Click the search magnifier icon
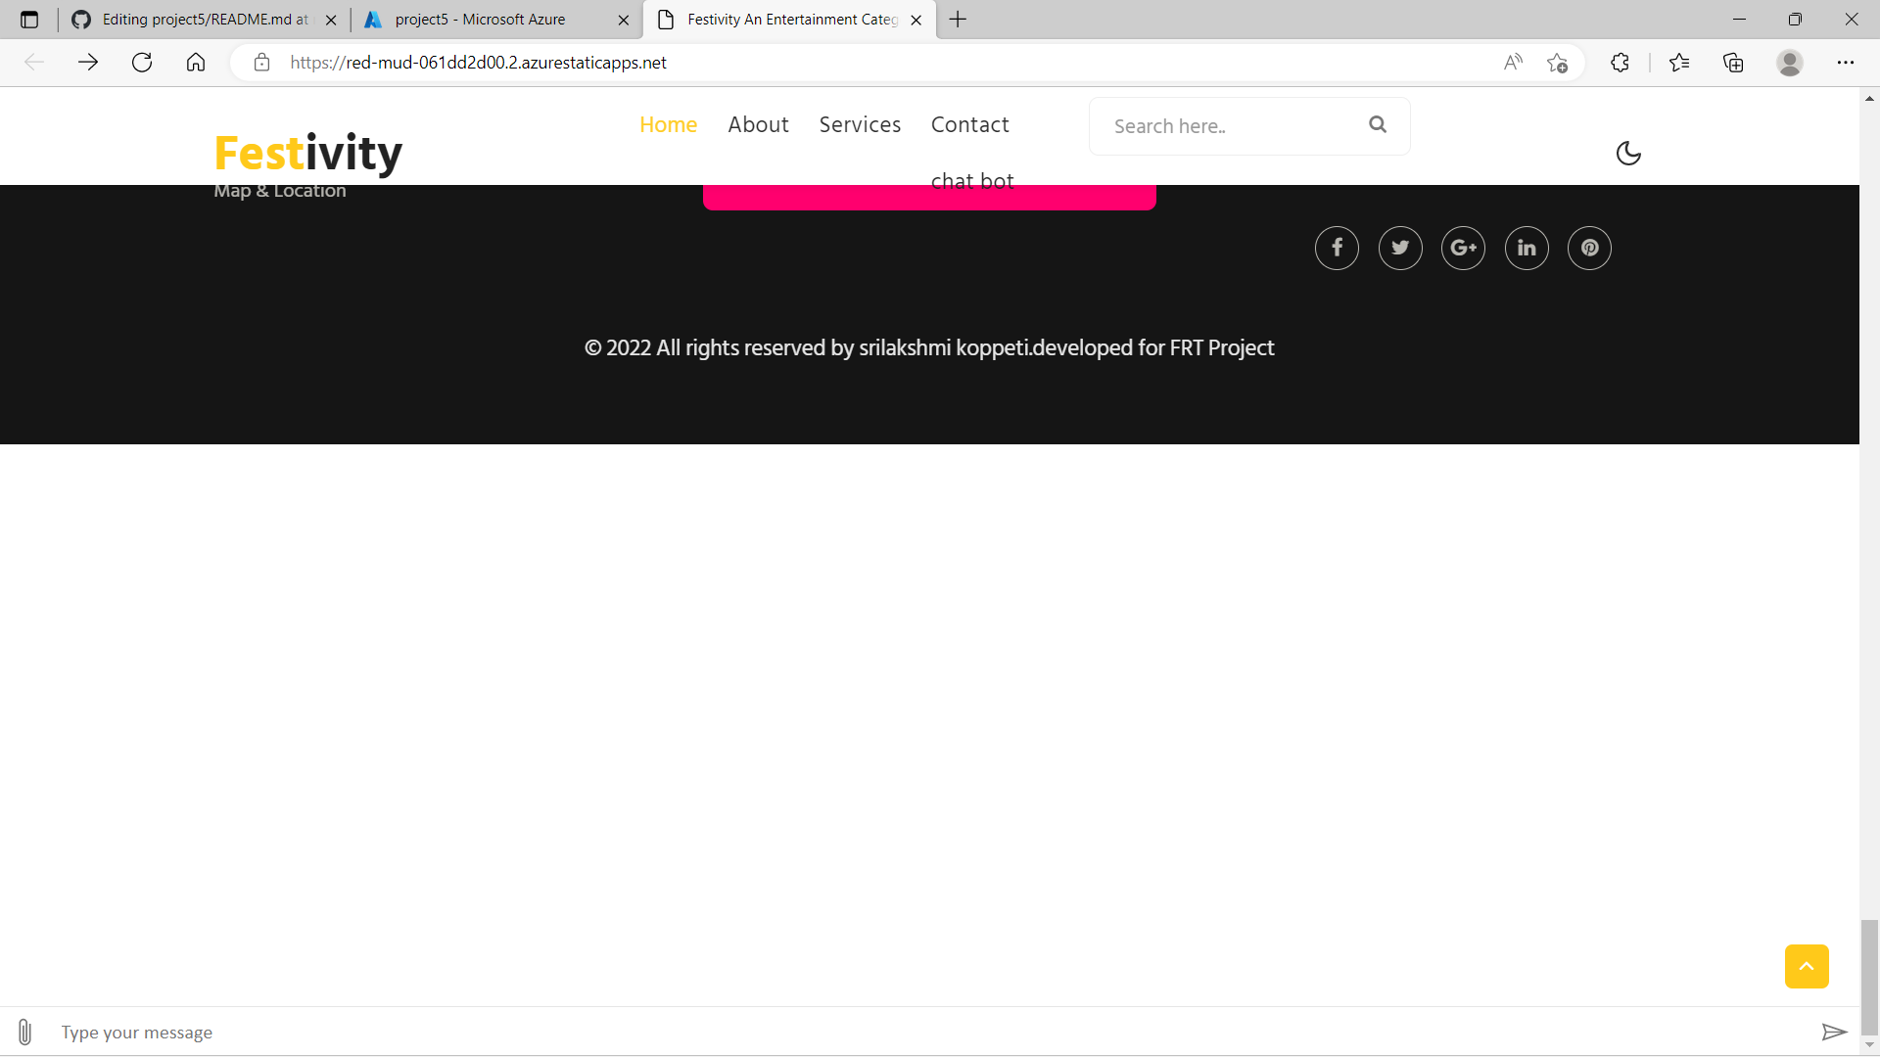1880x1057 pixels. (x=1377, y=124)
